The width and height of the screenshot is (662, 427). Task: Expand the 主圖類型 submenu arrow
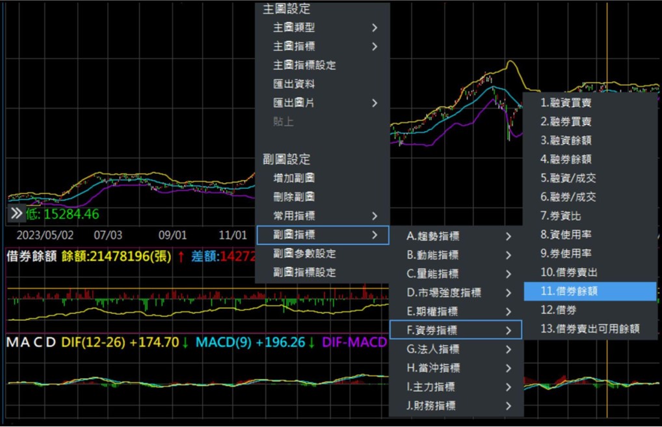tap(375, 28)
